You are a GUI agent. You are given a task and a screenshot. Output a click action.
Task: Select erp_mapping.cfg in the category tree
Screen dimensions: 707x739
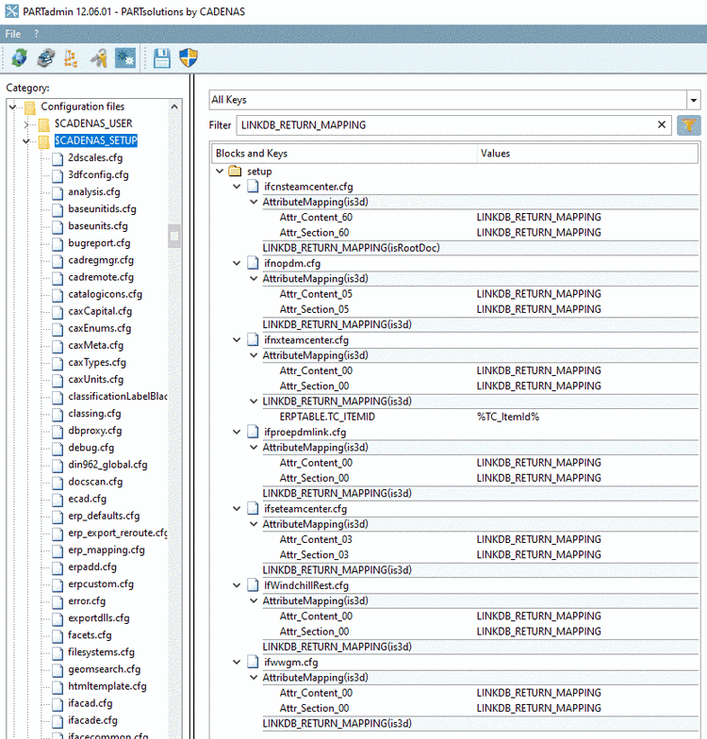106,550
